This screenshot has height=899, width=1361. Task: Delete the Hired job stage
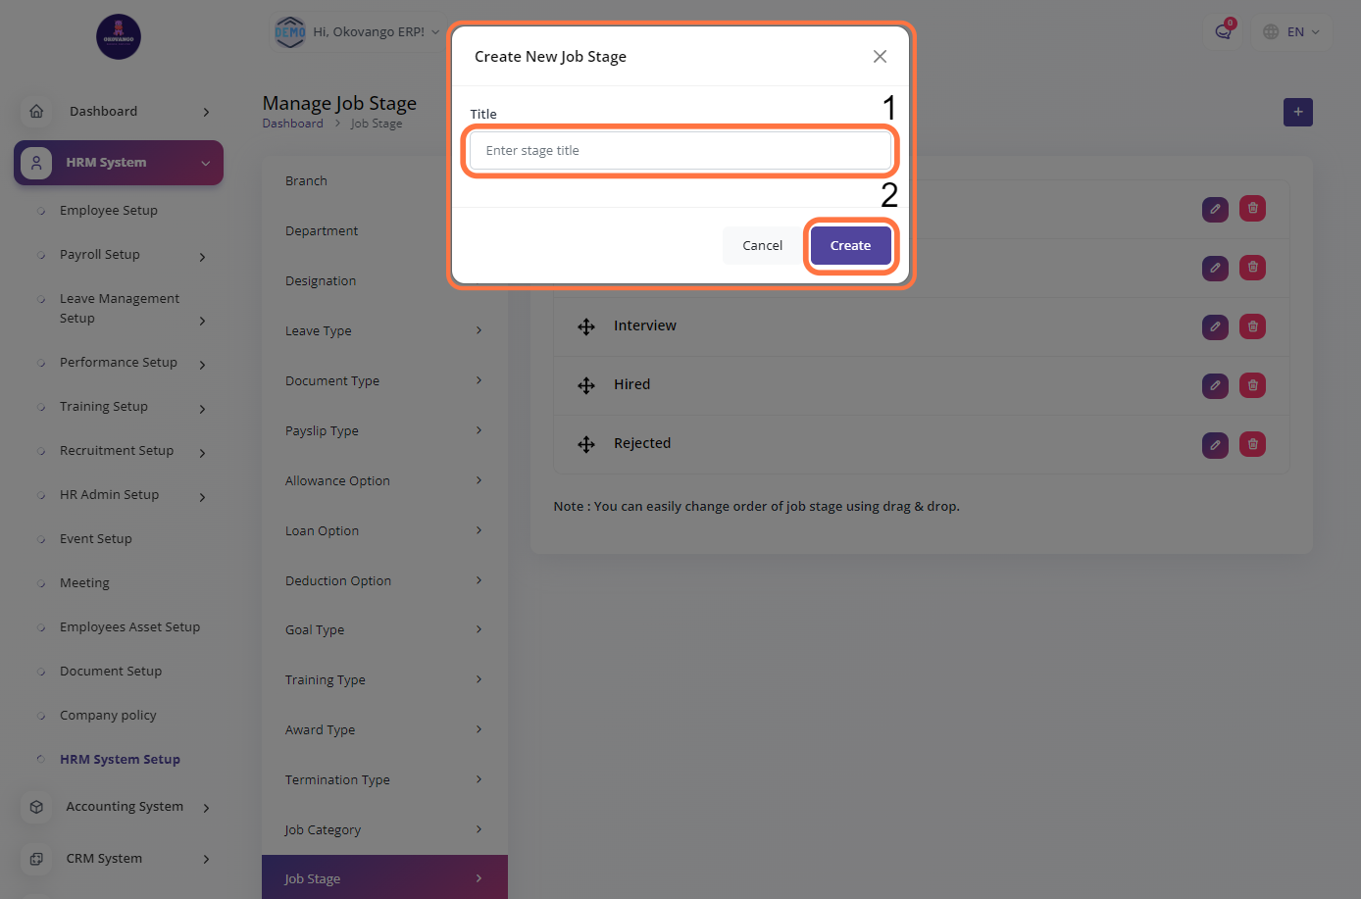point(1252,385)
